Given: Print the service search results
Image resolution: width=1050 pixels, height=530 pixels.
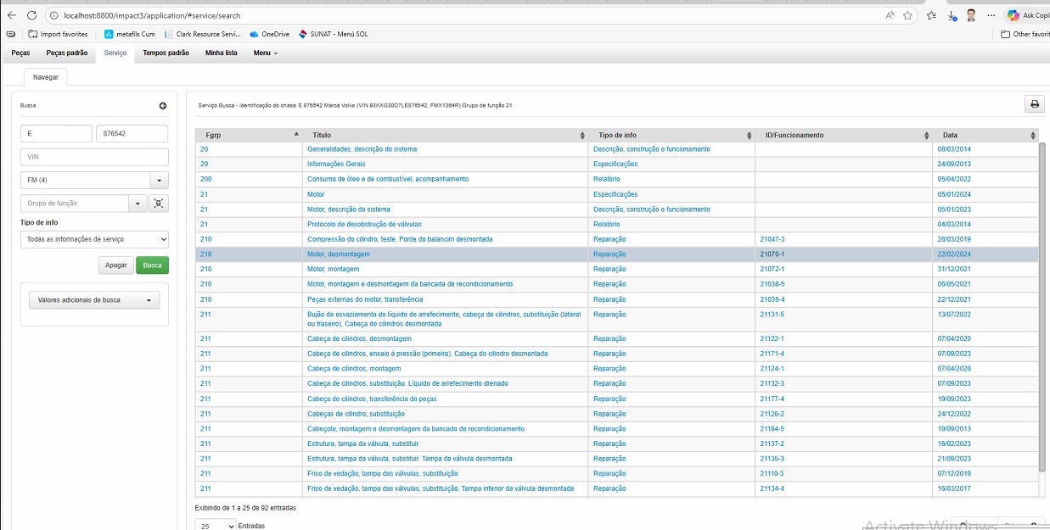Looking at the screenshot, I should point(1034,104).
